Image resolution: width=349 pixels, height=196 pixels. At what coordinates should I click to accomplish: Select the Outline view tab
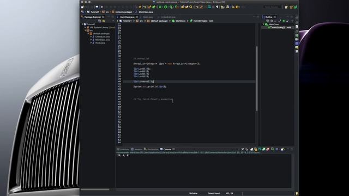(269, 17)
